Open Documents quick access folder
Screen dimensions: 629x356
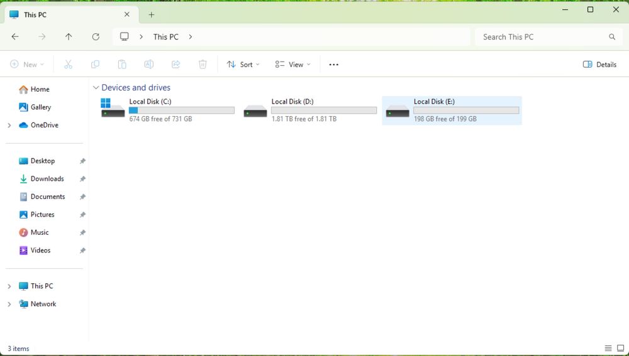(42, 197)
